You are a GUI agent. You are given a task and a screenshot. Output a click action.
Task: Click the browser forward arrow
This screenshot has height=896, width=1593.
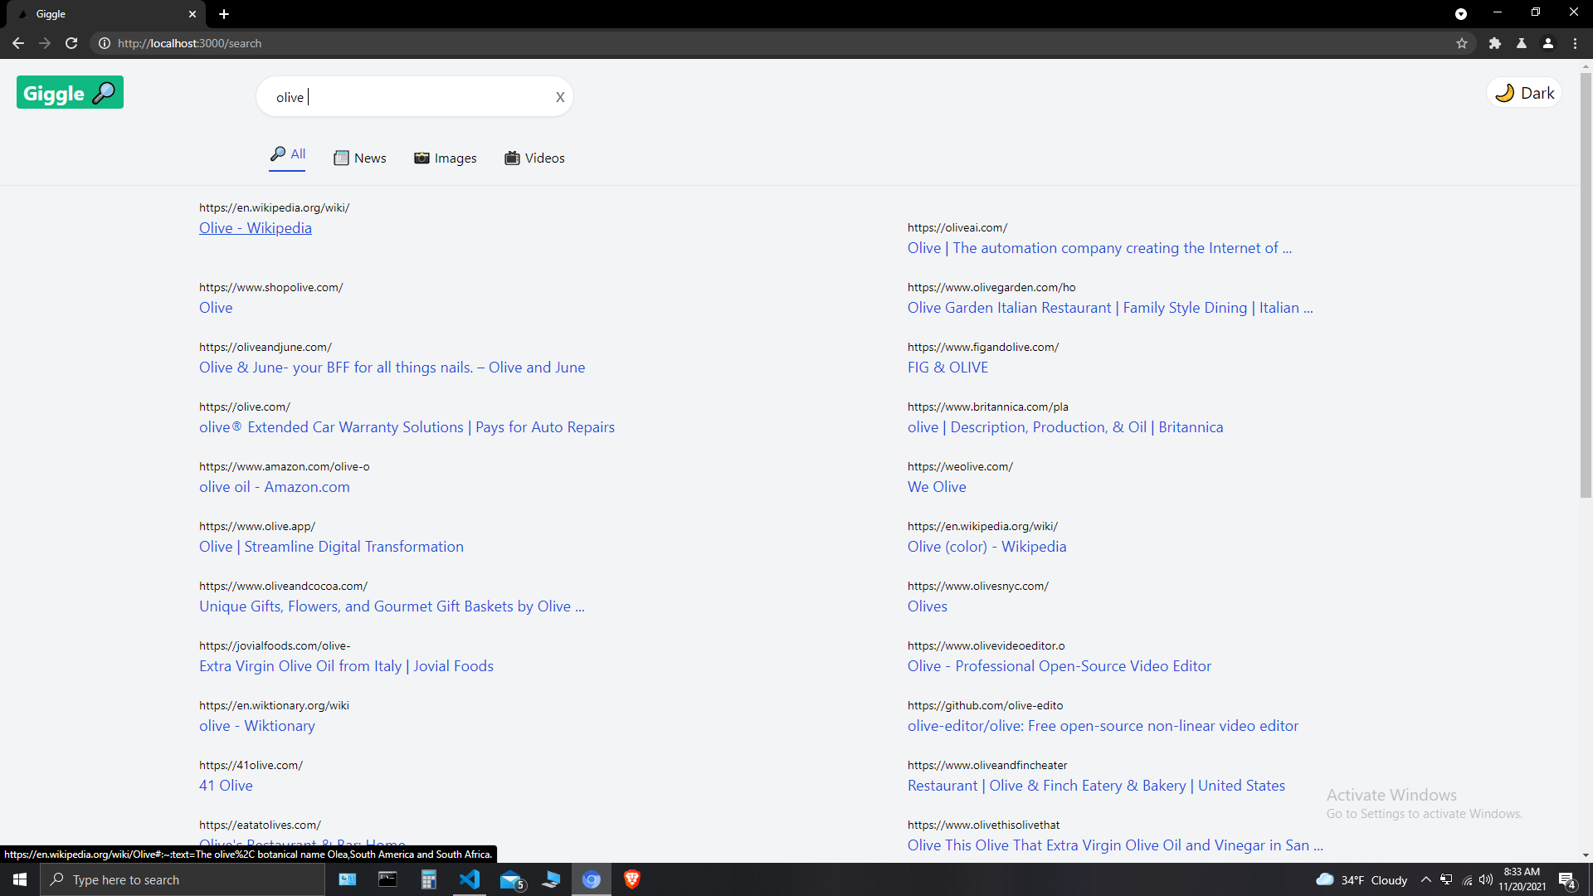(x=45, y=43)
